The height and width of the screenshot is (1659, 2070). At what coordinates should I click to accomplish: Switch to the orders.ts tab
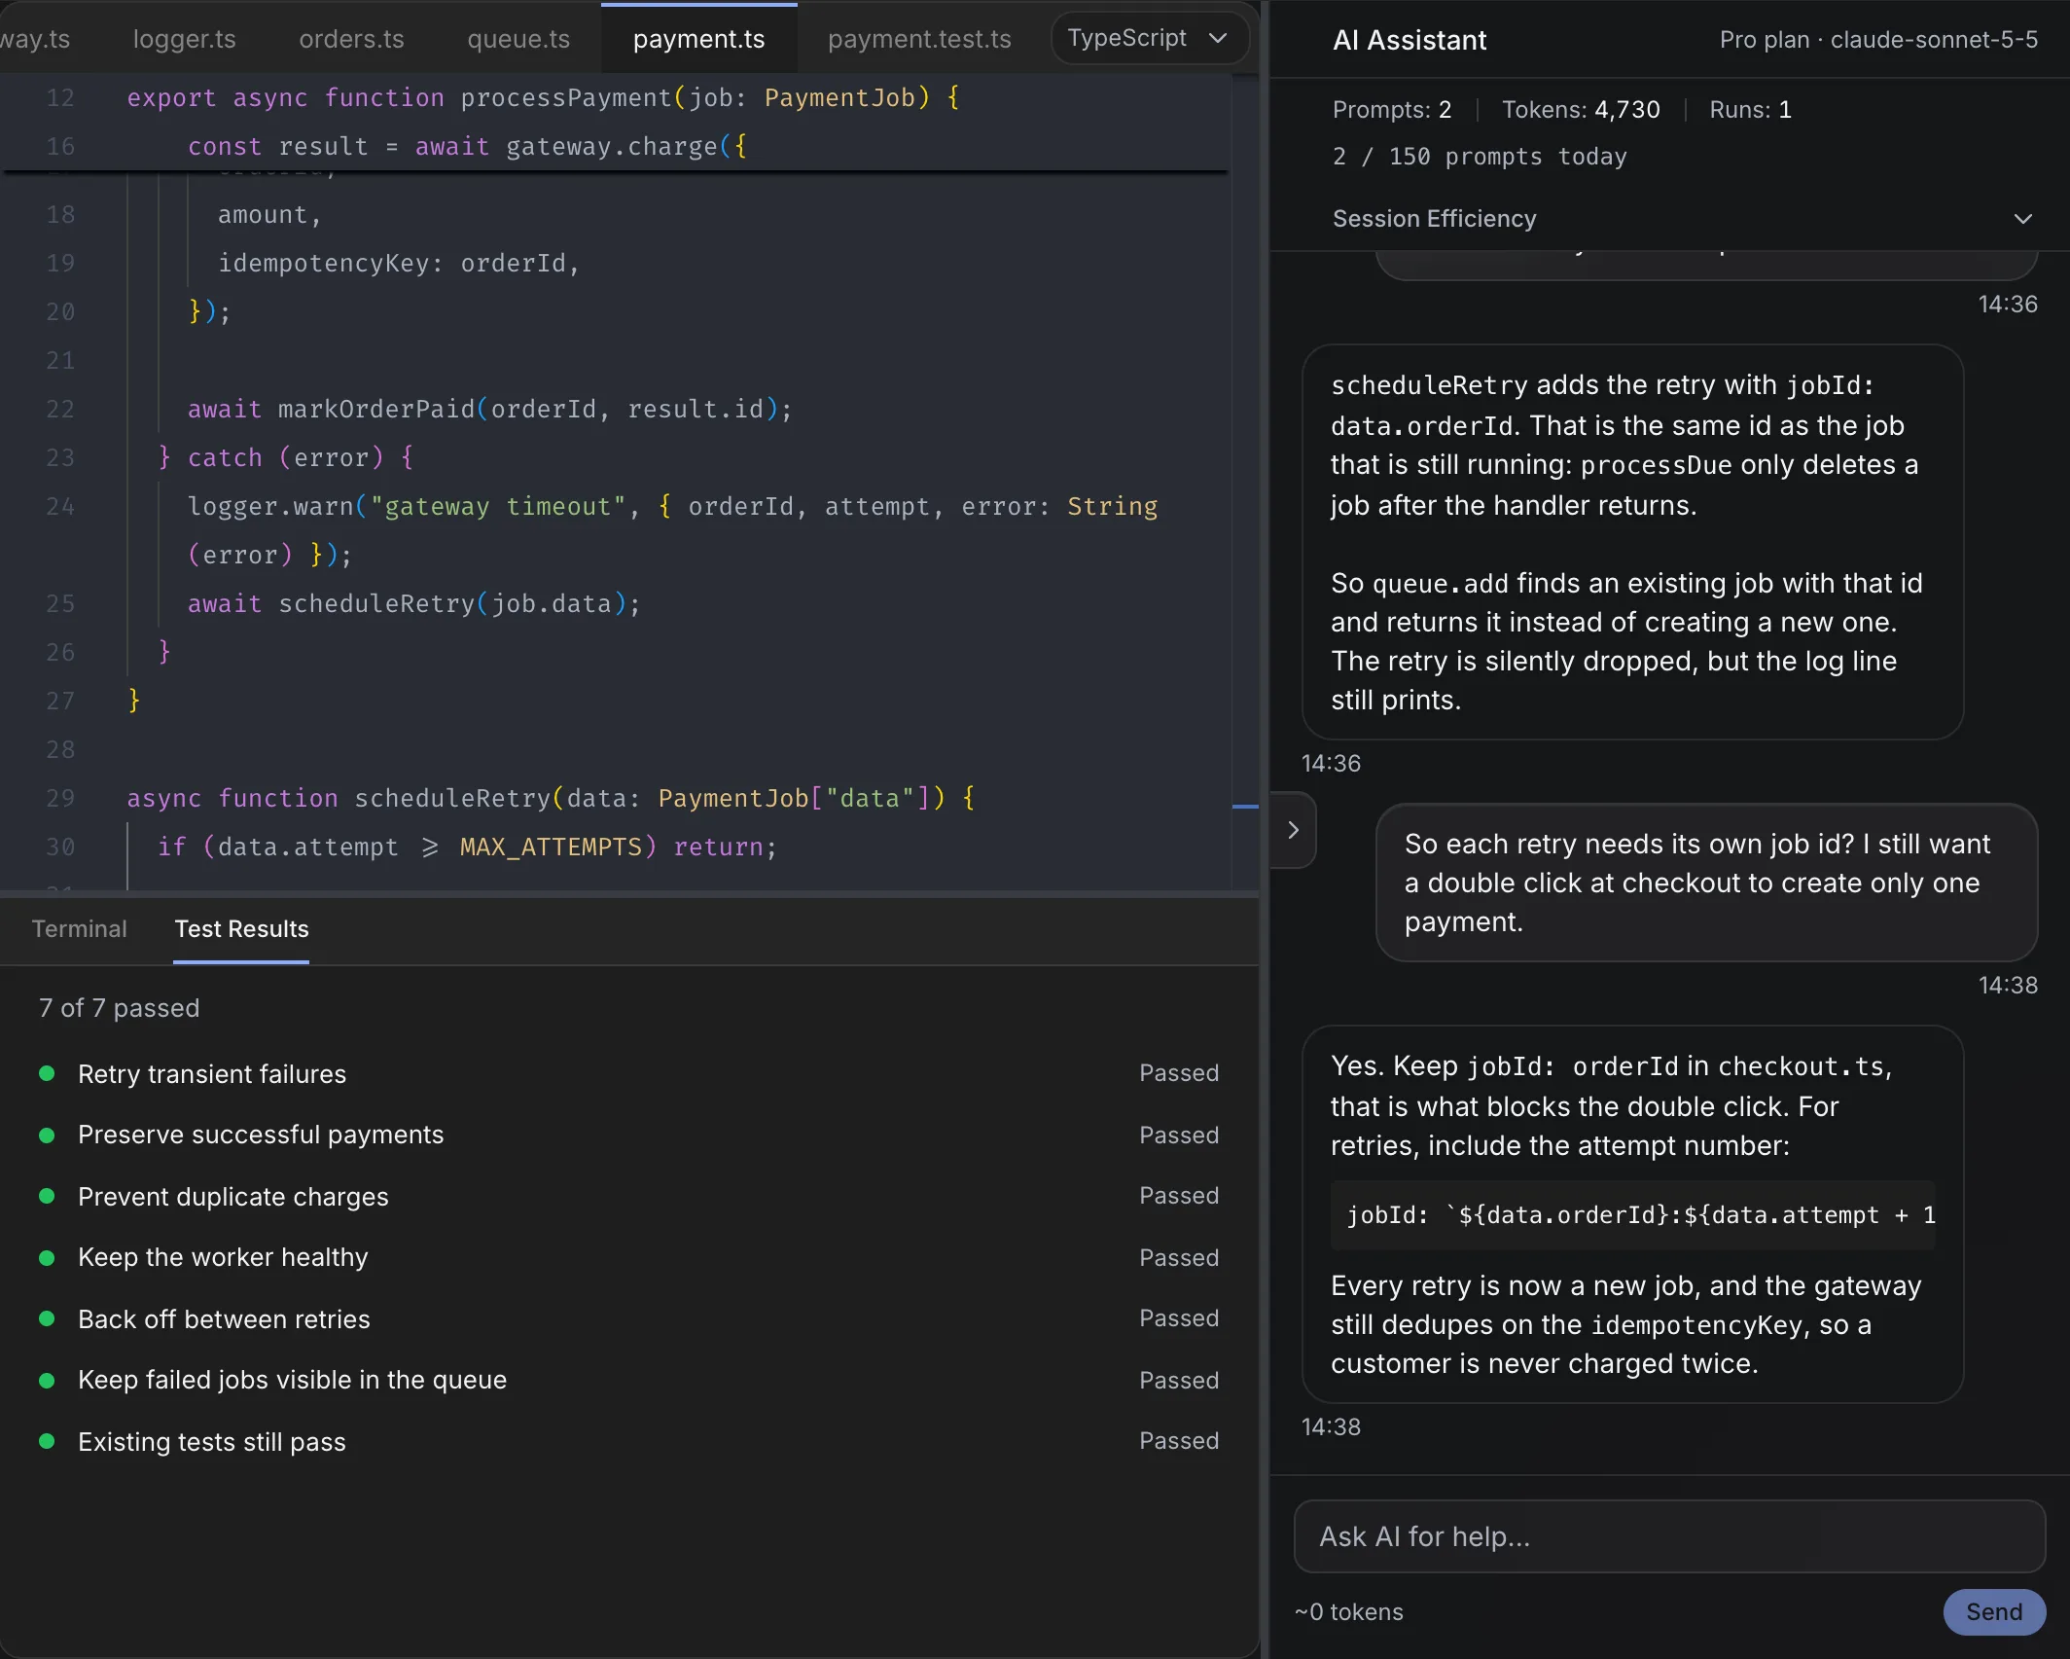pos(351,39)
